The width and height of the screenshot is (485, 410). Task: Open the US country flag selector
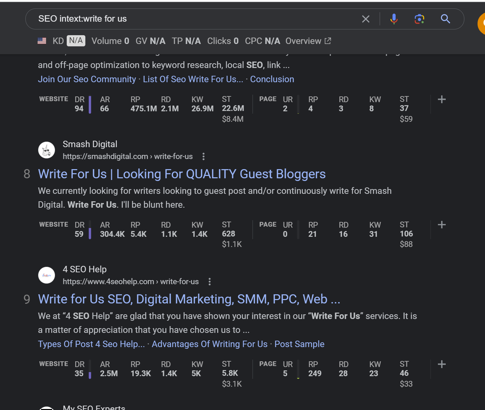click(42, 41)
